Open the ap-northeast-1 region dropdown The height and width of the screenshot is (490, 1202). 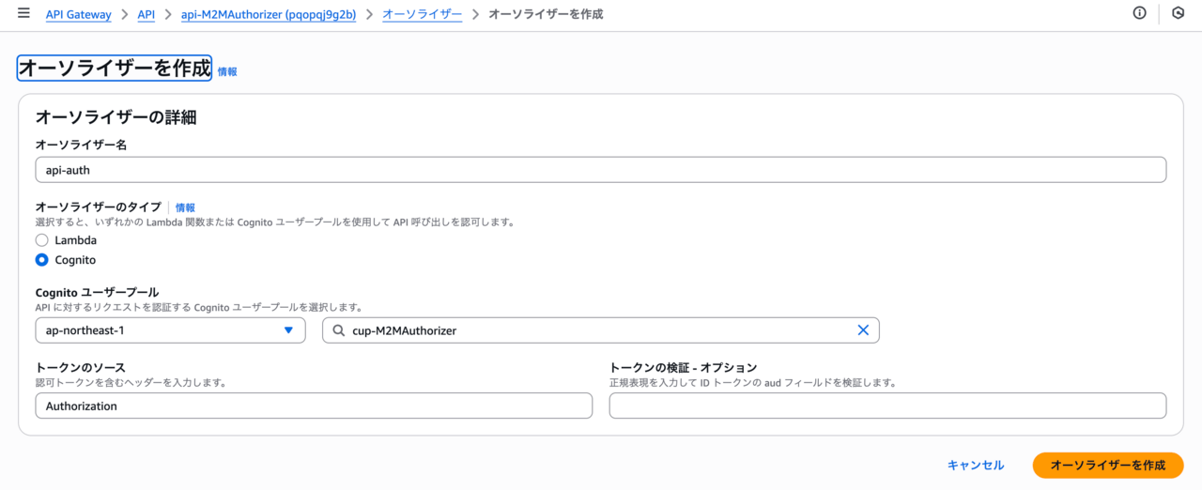[x=170, y=330]
